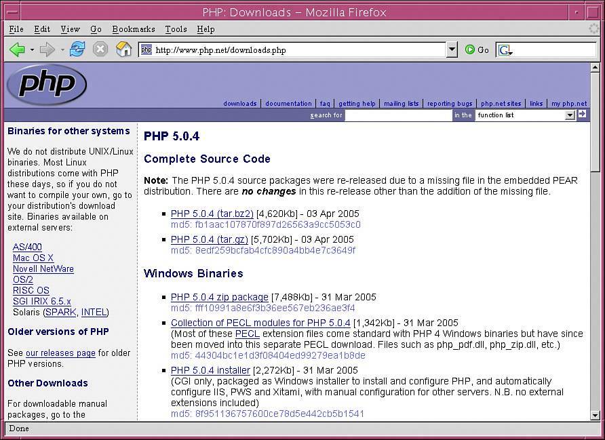This screenshot has width=605, height=440.
Task: Click the Stop loading icon
Action: pos(100,49)
